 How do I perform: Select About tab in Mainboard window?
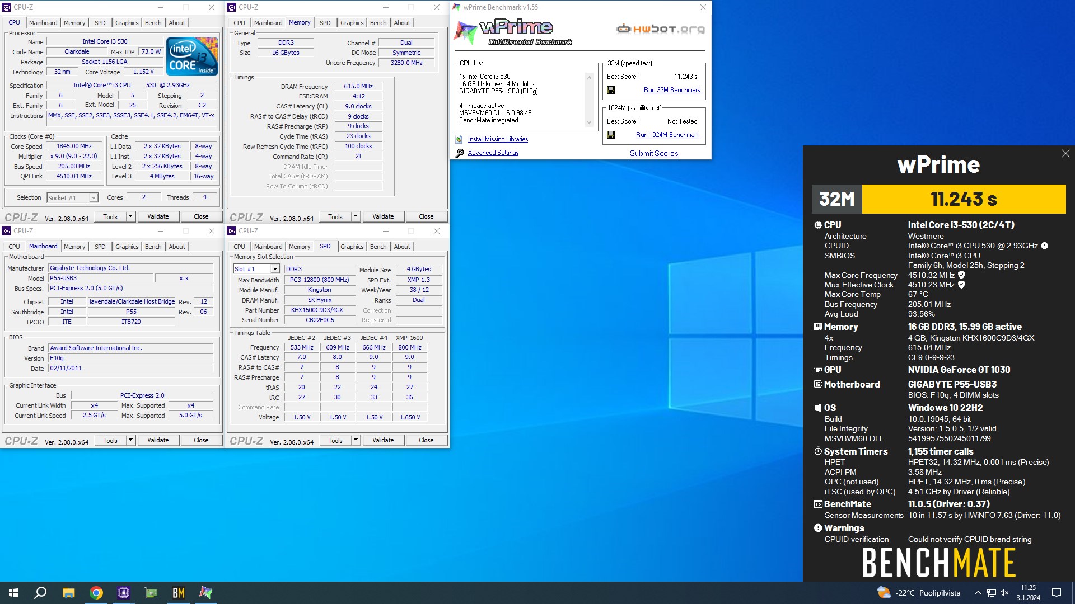(177, 247)
